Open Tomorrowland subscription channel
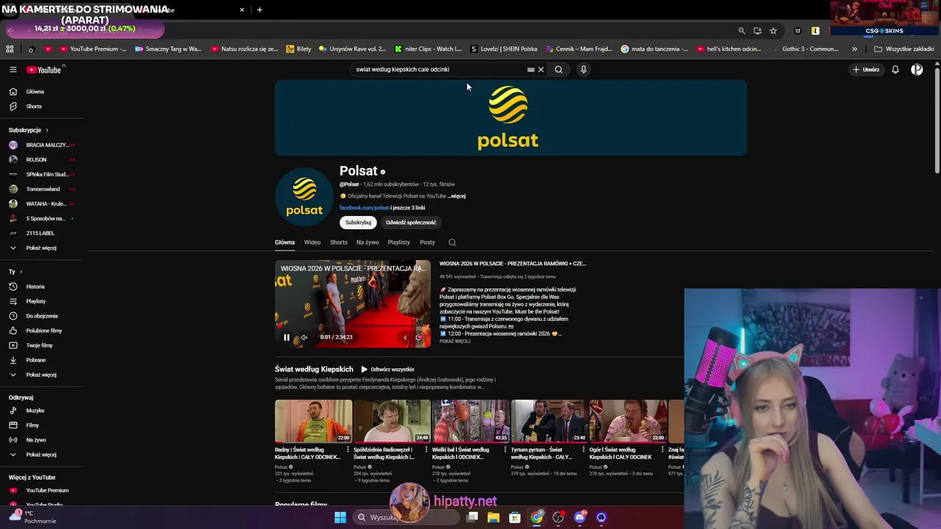This screenshot has width=941, height=529. tap(41, 189)
